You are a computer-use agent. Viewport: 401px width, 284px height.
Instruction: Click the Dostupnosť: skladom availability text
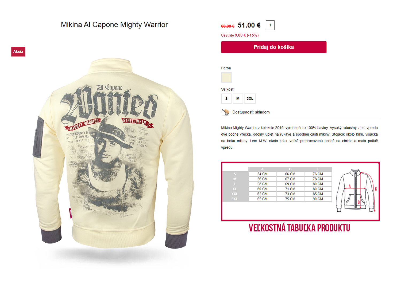tap(251, 112)
